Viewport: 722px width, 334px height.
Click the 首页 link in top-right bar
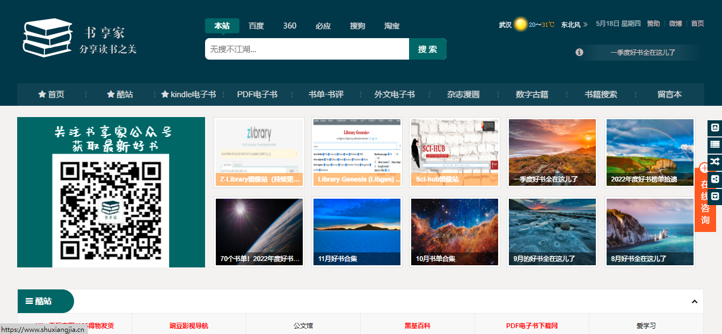point(697,24)
